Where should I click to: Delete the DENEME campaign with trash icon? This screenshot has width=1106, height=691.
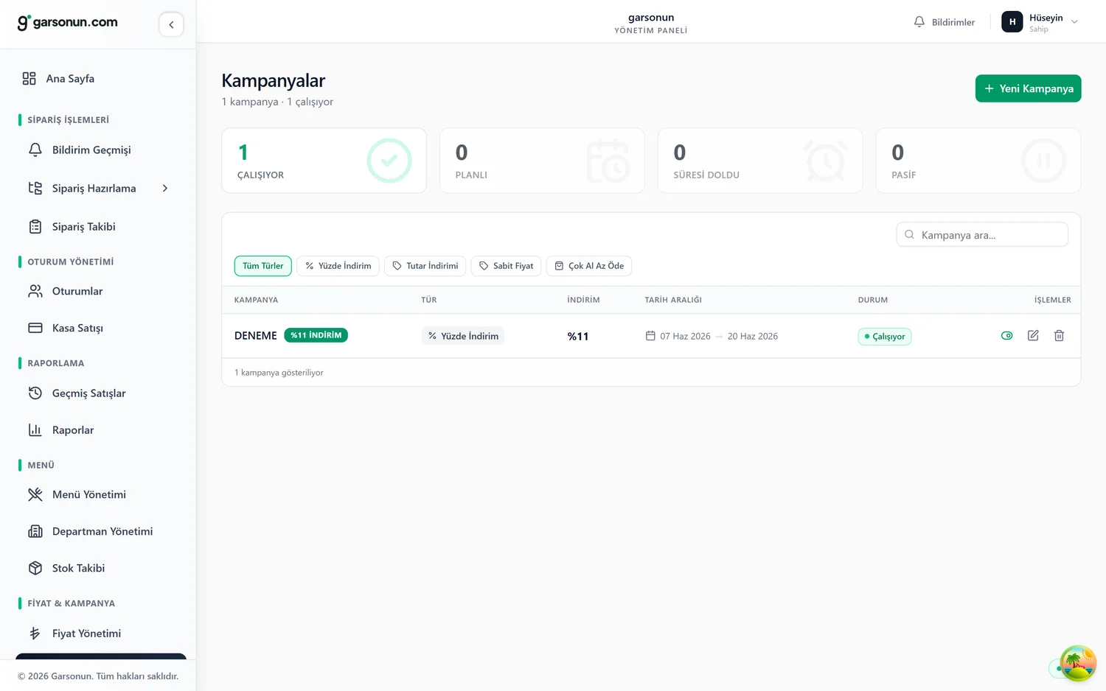coord(1059,336)
